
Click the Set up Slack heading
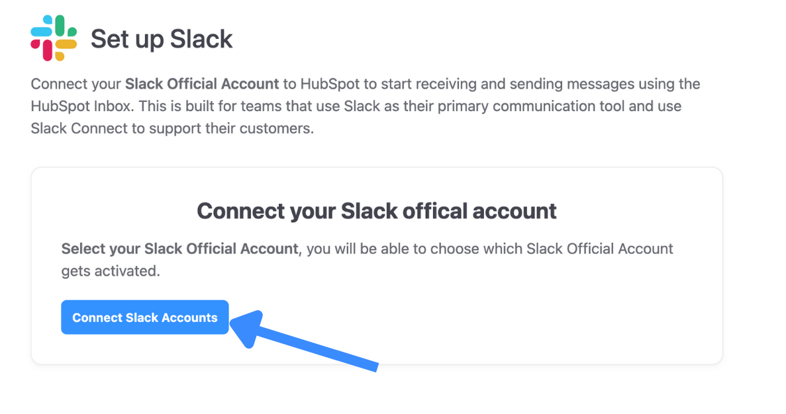tap(161, 38)
